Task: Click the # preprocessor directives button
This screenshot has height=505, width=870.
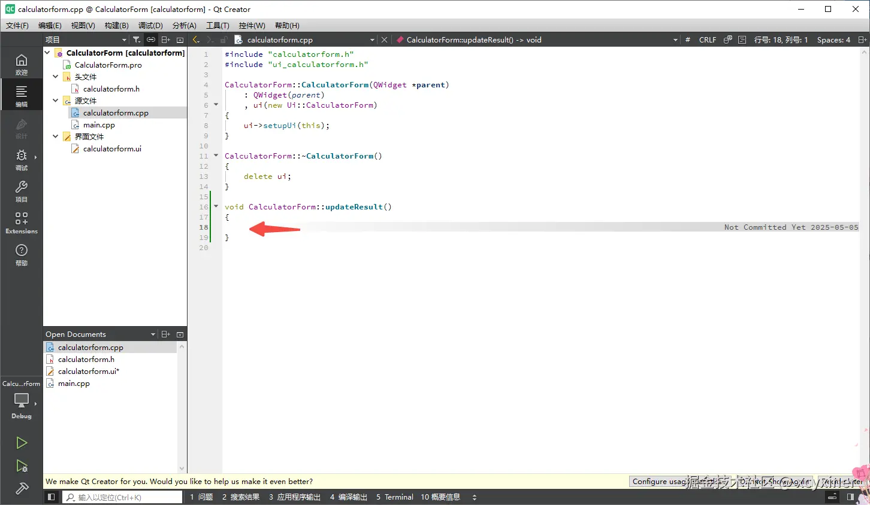Action: pyautogui.click(x=688, y=39)
